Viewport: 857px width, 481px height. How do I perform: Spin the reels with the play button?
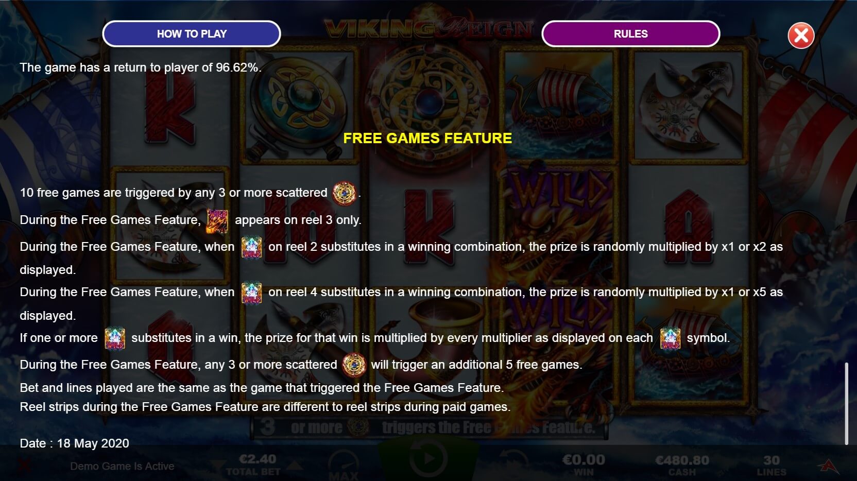[428, 458]
